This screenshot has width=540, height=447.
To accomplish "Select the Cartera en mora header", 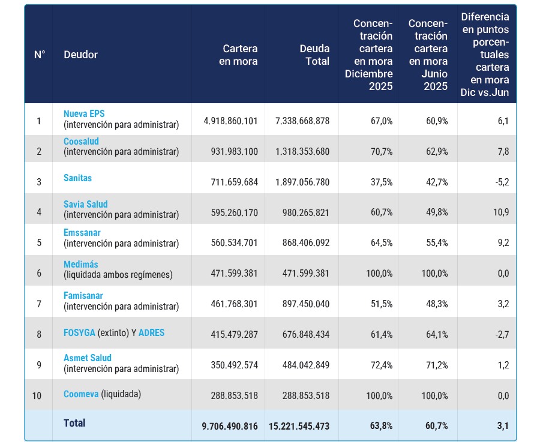I will click(x=238, y=55).
